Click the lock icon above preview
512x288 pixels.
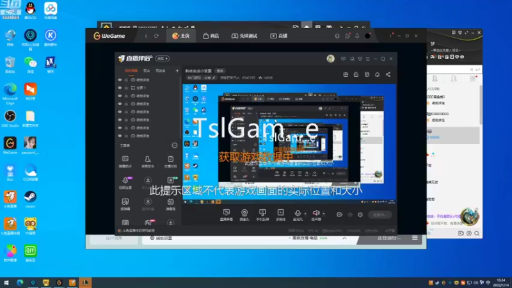(356, 74)
